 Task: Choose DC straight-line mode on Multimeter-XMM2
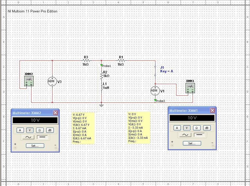pos(42,137)
